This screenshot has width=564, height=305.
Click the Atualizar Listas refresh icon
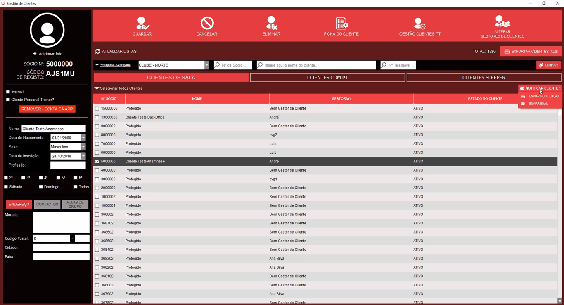click(98, 51)
